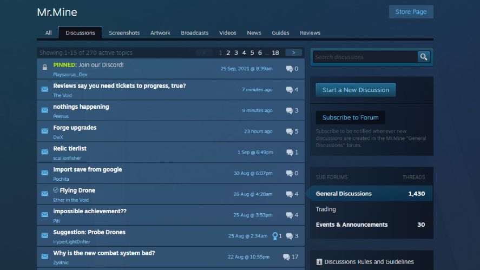Click envelope icon beside new combat system topic
480x270 pixels.
coord(45,256)
